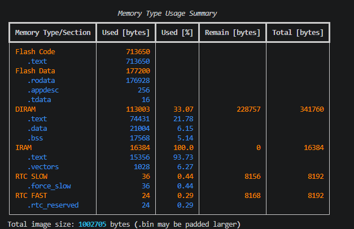Click the 21.78 used percent value
354x229 pixels.
[183, 119]
